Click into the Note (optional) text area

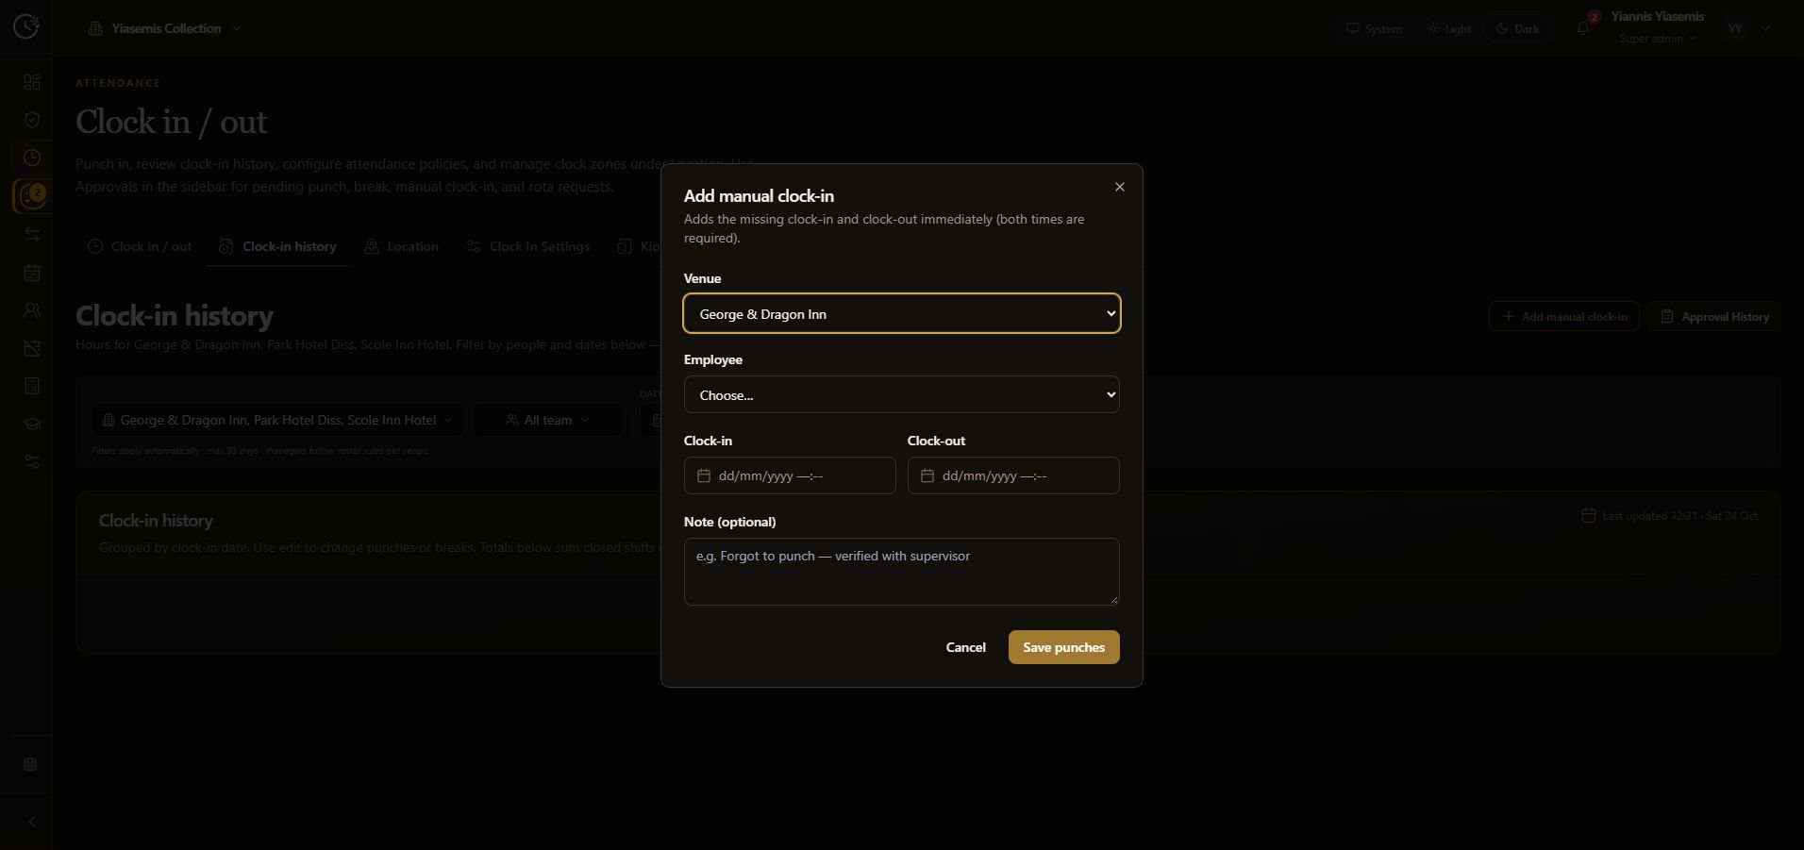pos(901,572)
